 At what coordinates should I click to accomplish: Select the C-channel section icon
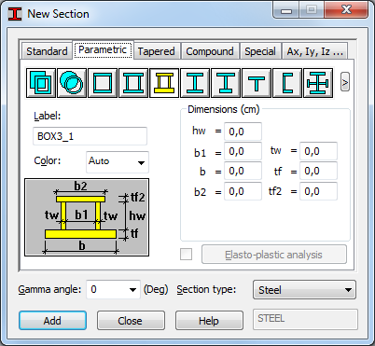[x=287, y=83]
